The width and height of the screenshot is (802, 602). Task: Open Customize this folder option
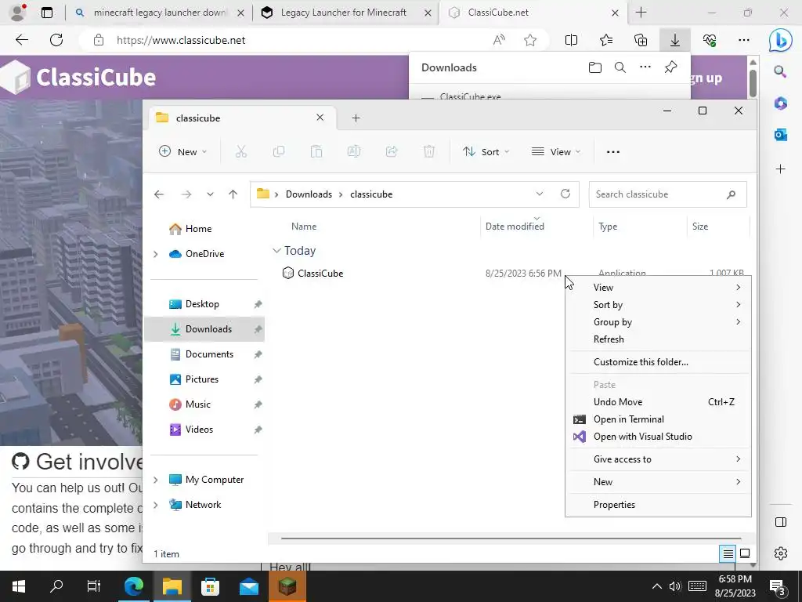click(x=658, y=362)
